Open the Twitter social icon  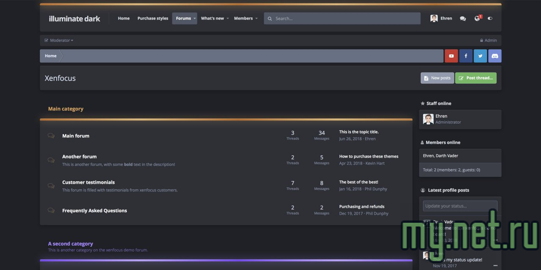click(x=480, y=56)
